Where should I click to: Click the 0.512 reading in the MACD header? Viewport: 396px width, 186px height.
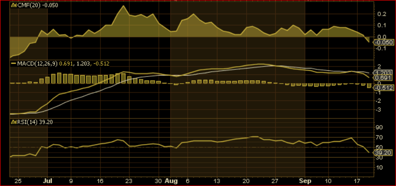click(101, 64)
